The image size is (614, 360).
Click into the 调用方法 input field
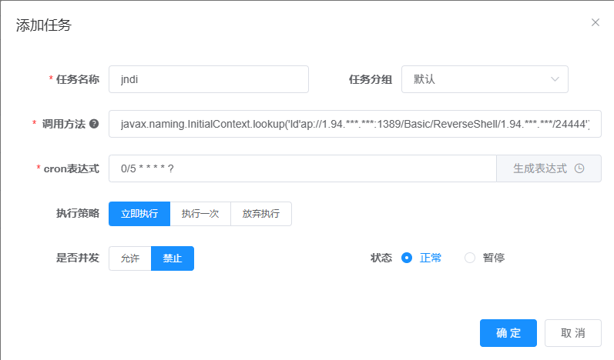(354, 124)
